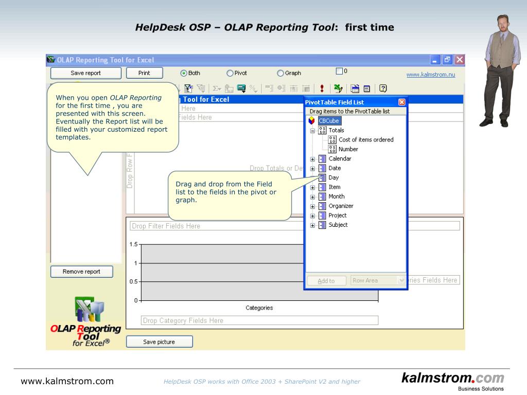Select the Month field label
The image size is (527, 395).
tap(337, 196)
